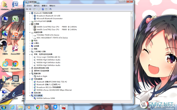Expand the 鼠标和其他指针设备 category
This screenshot has height=110, width=177.
pos(30,68)
